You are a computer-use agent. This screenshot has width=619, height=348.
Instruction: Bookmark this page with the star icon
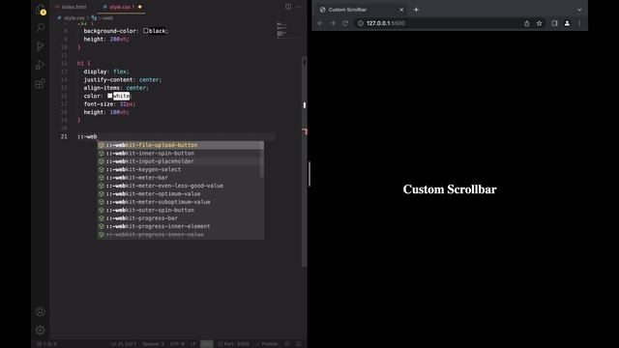click(540, 23)
